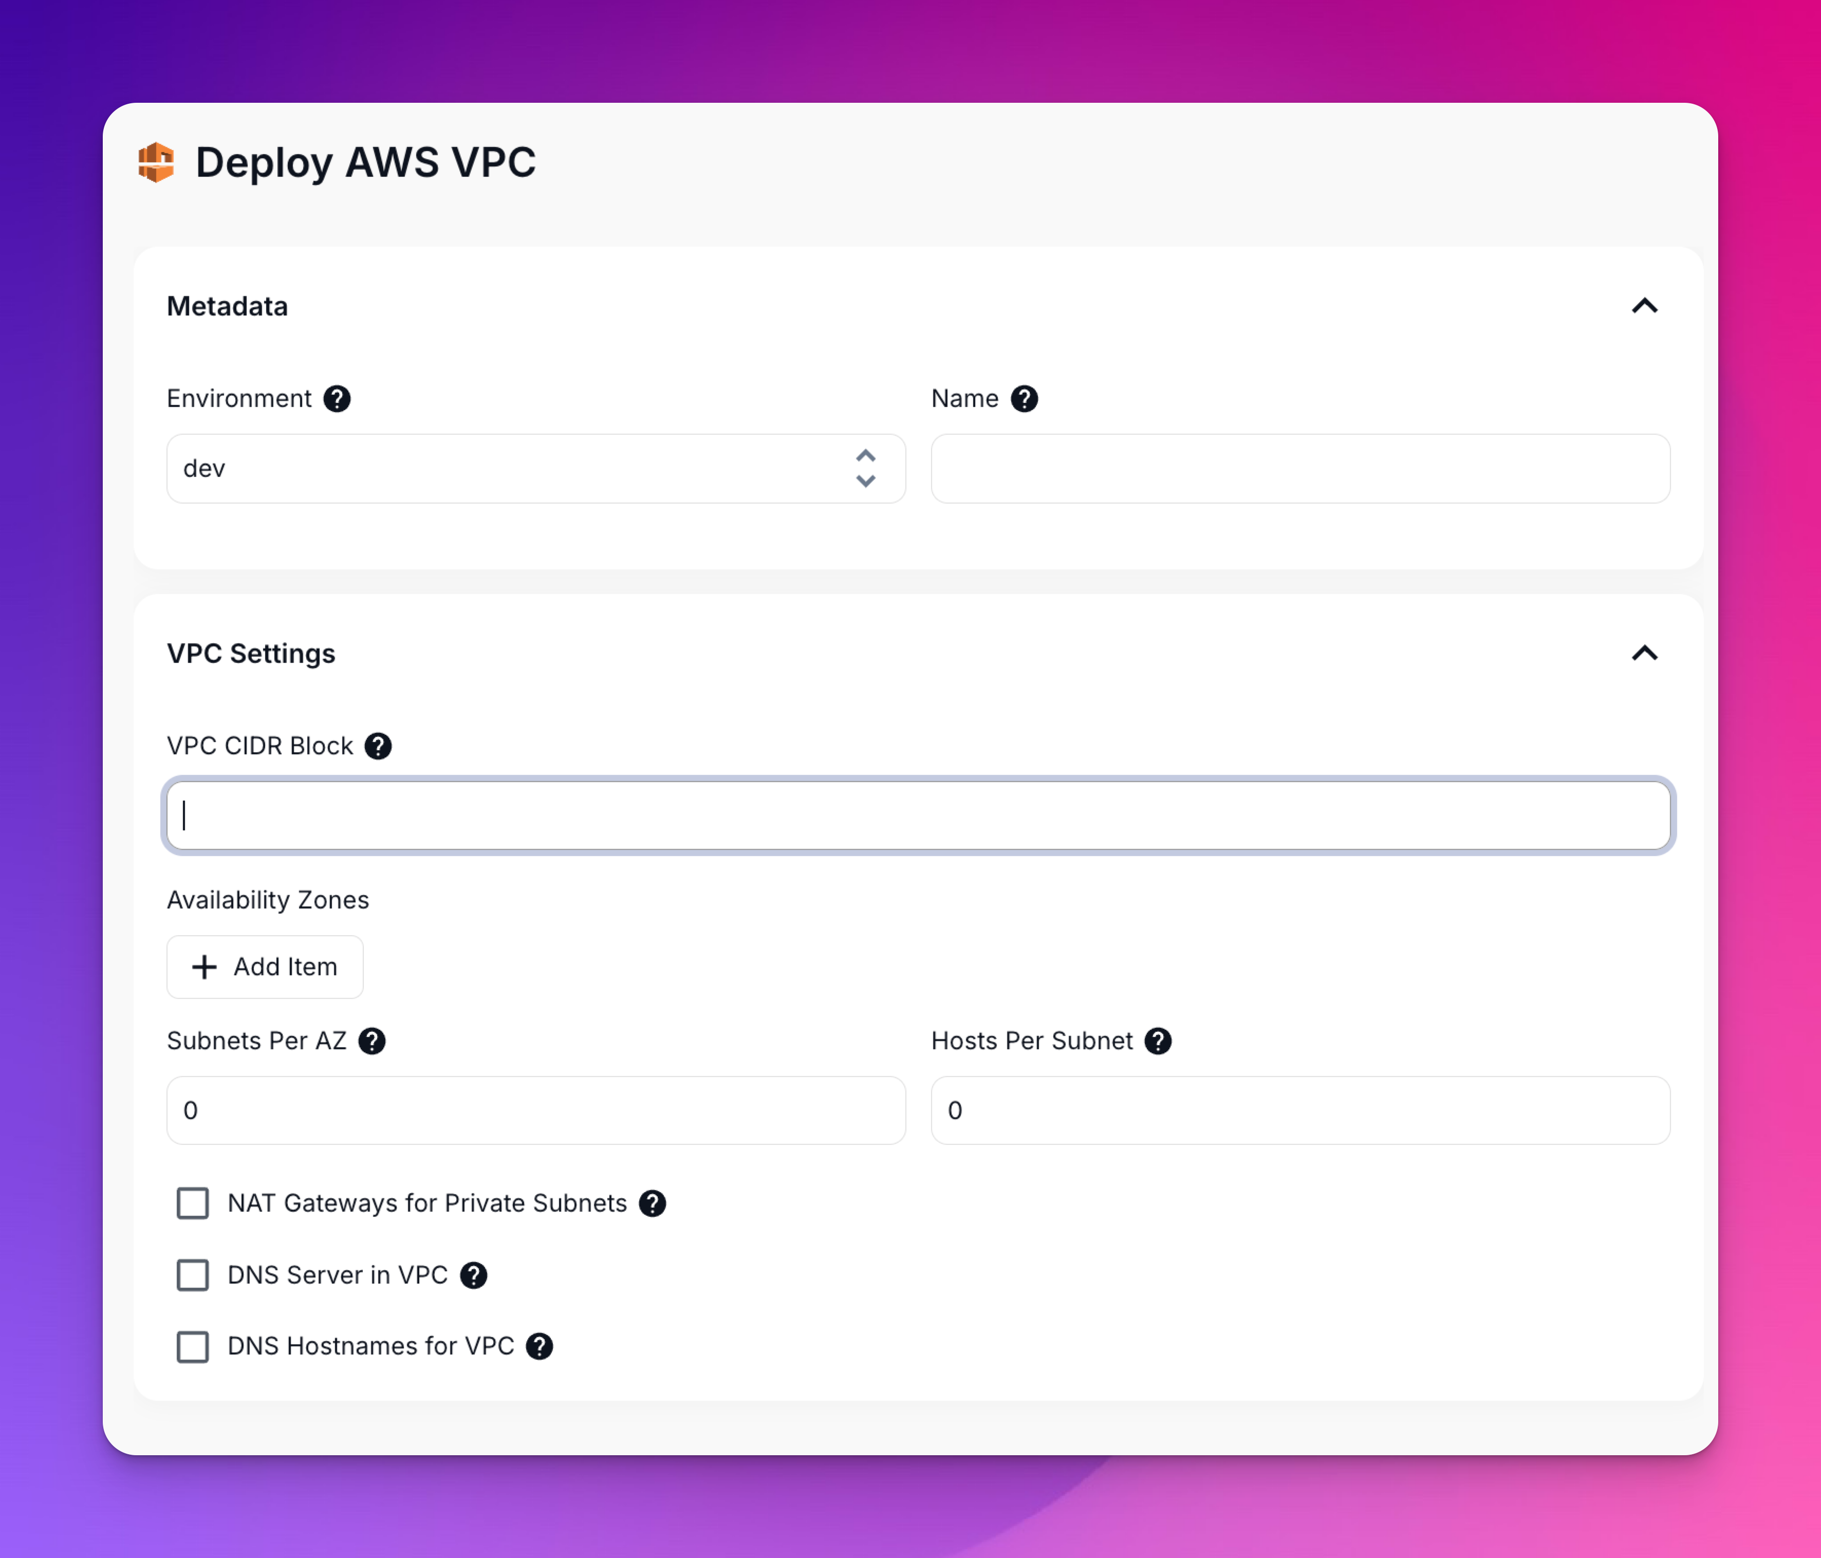Open DNS Hostnames for VPC help icon
Viewport: 1821px width, 1558px height.
coord(540,1346)
